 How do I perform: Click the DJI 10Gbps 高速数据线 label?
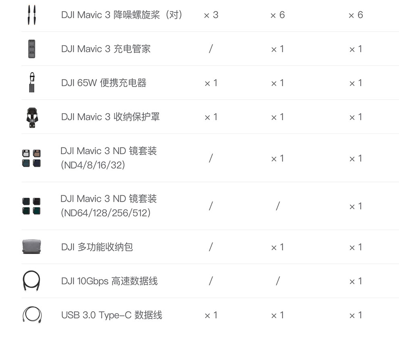pos(109,281)
